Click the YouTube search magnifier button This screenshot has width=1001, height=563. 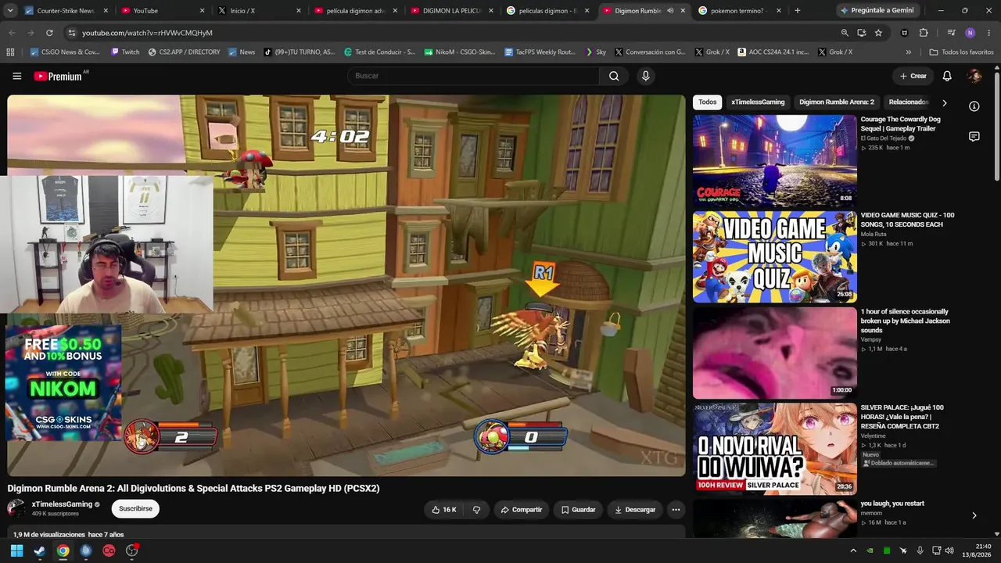click(x=614, y=76)
